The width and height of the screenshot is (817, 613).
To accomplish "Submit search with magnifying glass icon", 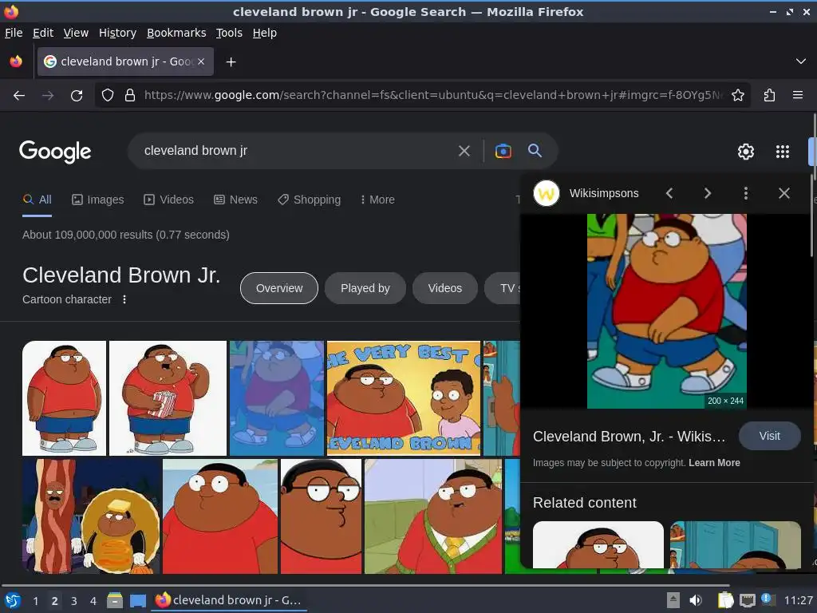I will tap(535, 151).
